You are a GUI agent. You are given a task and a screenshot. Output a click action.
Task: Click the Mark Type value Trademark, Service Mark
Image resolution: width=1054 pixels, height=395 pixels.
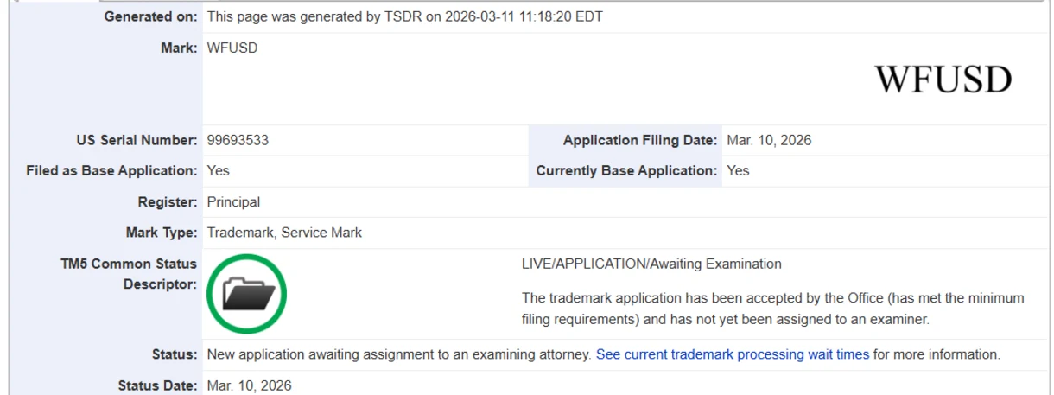click(284, 233)
